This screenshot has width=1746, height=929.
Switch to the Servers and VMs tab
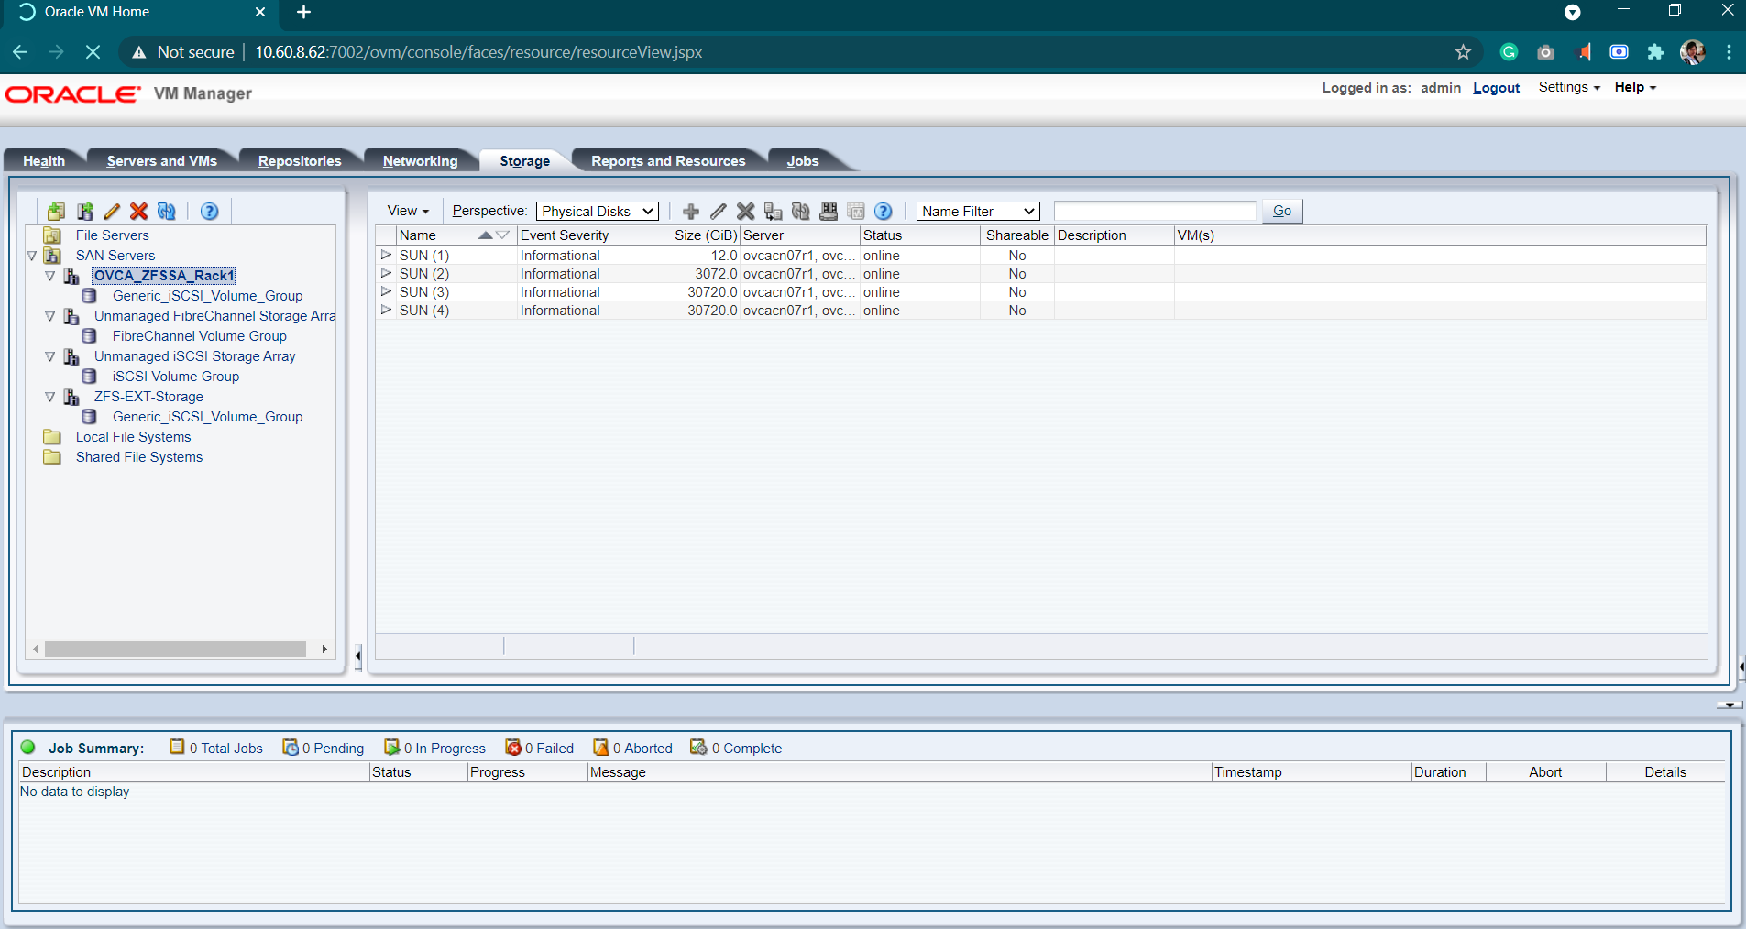point(162,160)
